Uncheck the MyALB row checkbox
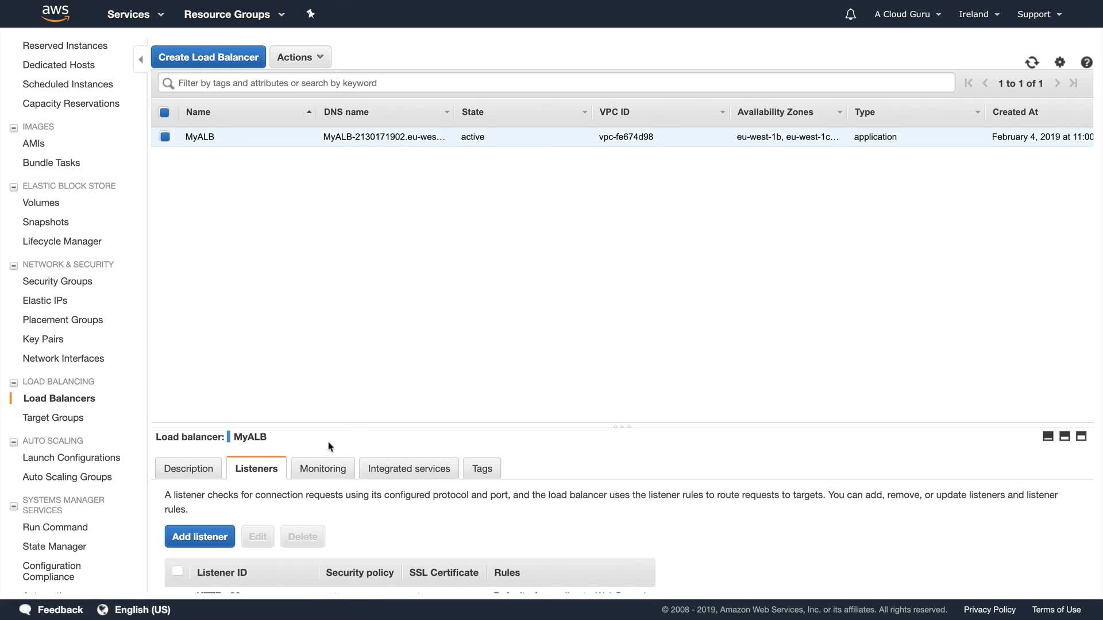1103x620 pixels. click(165, 137)
